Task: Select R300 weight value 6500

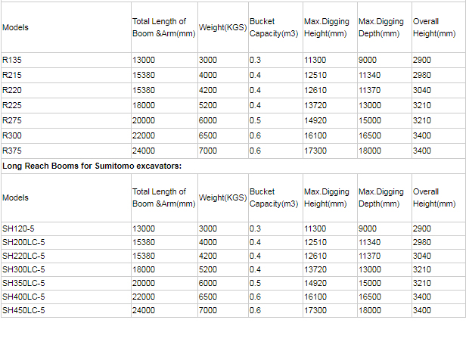Action: coord(208,135)
